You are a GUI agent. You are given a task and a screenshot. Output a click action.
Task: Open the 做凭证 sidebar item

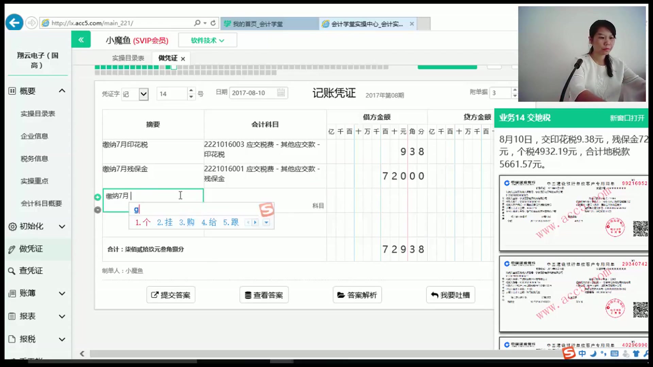click(31, 249)
